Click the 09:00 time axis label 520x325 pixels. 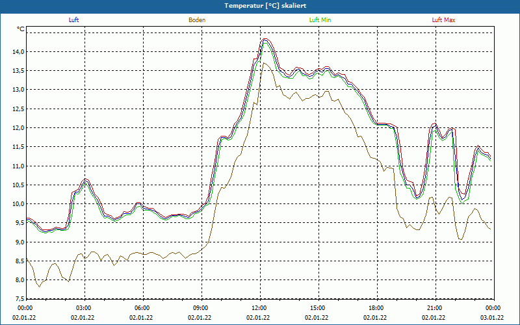pyautogui.click(x=201, y=308)
